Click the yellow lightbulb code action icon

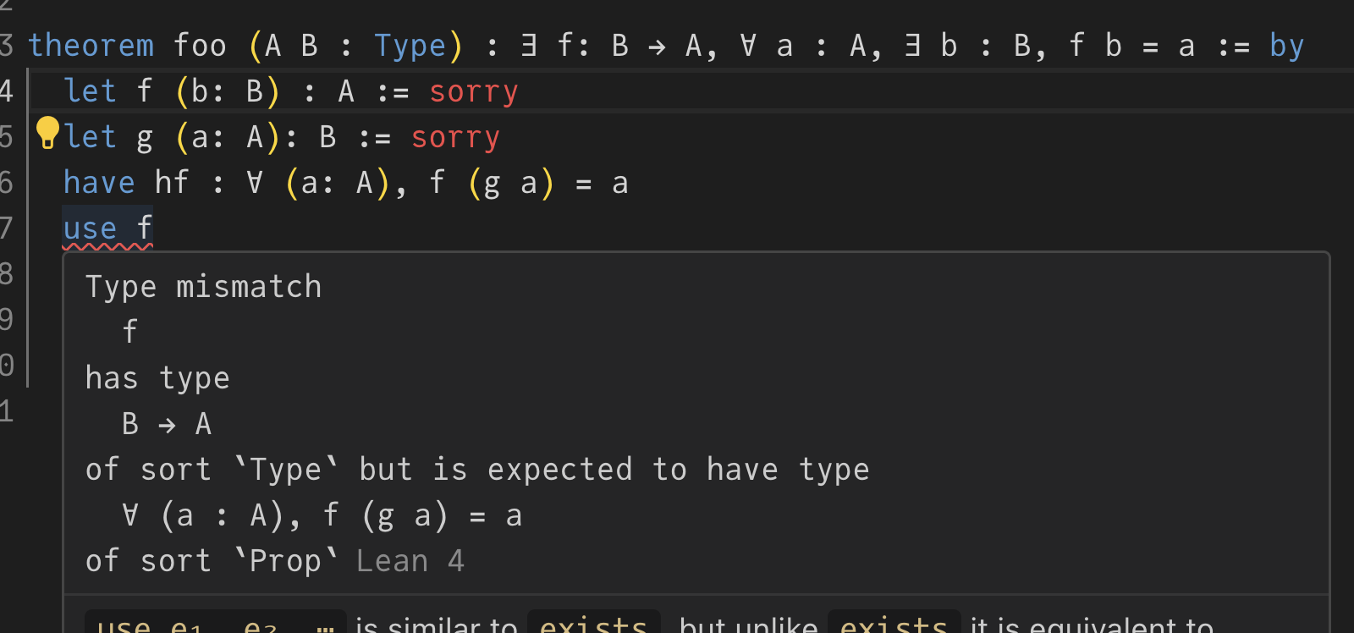click(x=47, y=133)
